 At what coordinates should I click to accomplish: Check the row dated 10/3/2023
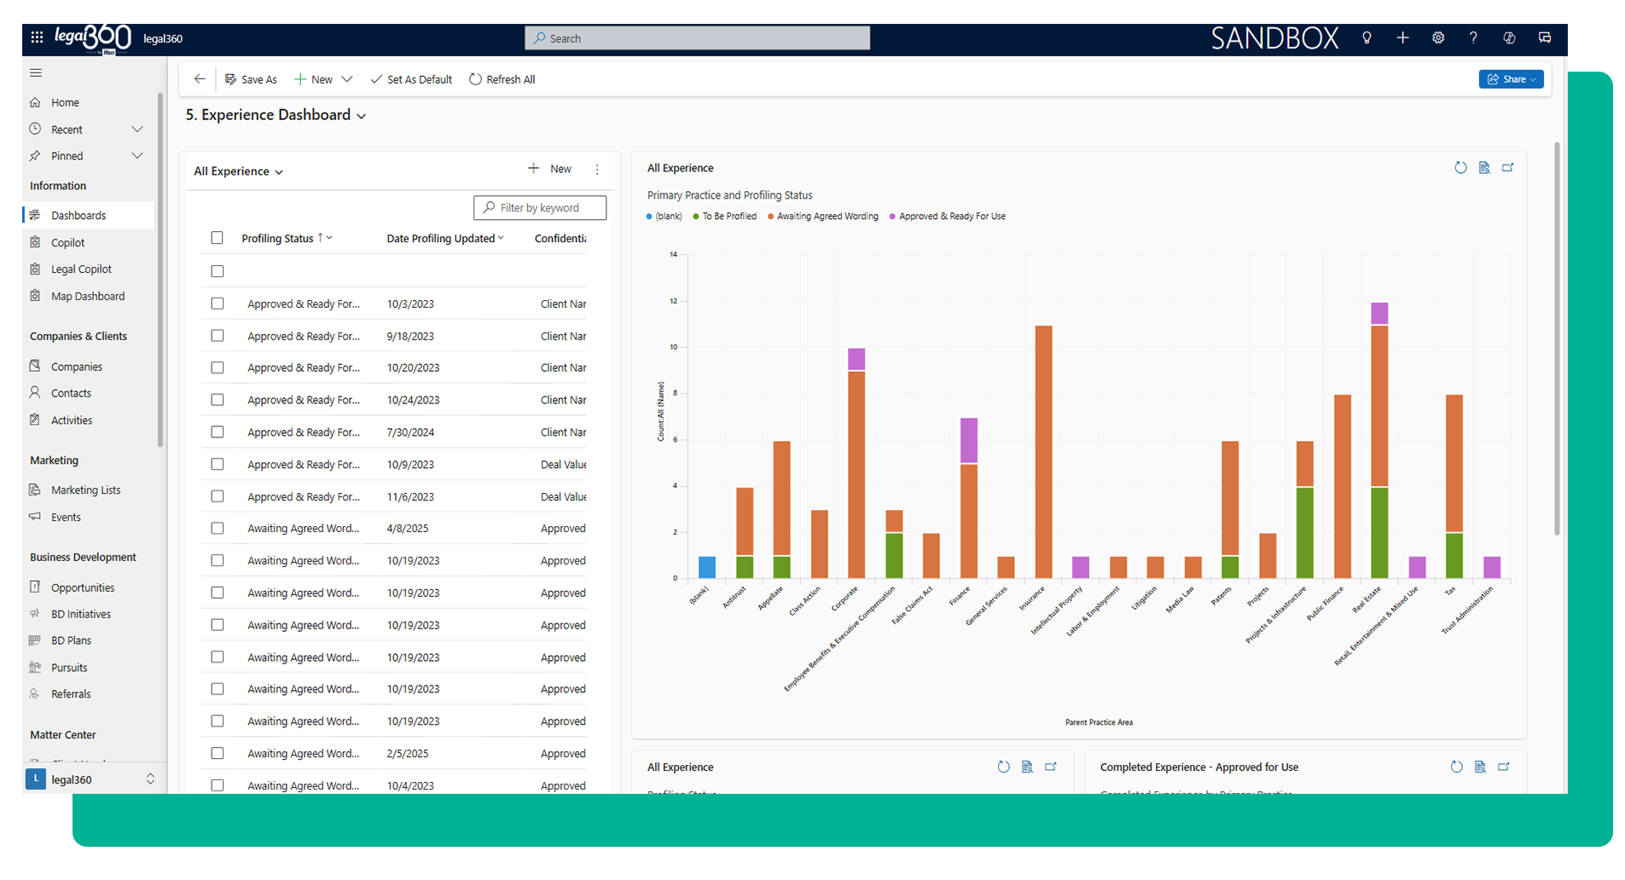[x=218, y=304]
